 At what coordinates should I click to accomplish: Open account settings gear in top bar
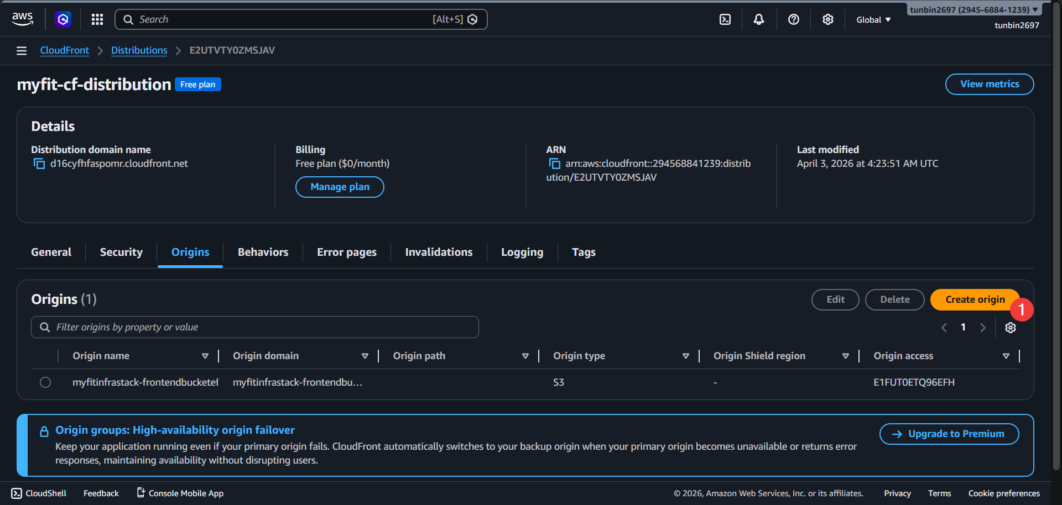click(x=827, y=19)
